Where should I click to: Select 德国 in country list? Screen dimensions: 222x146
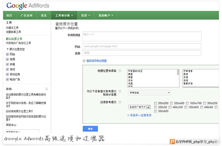point(130,83)
